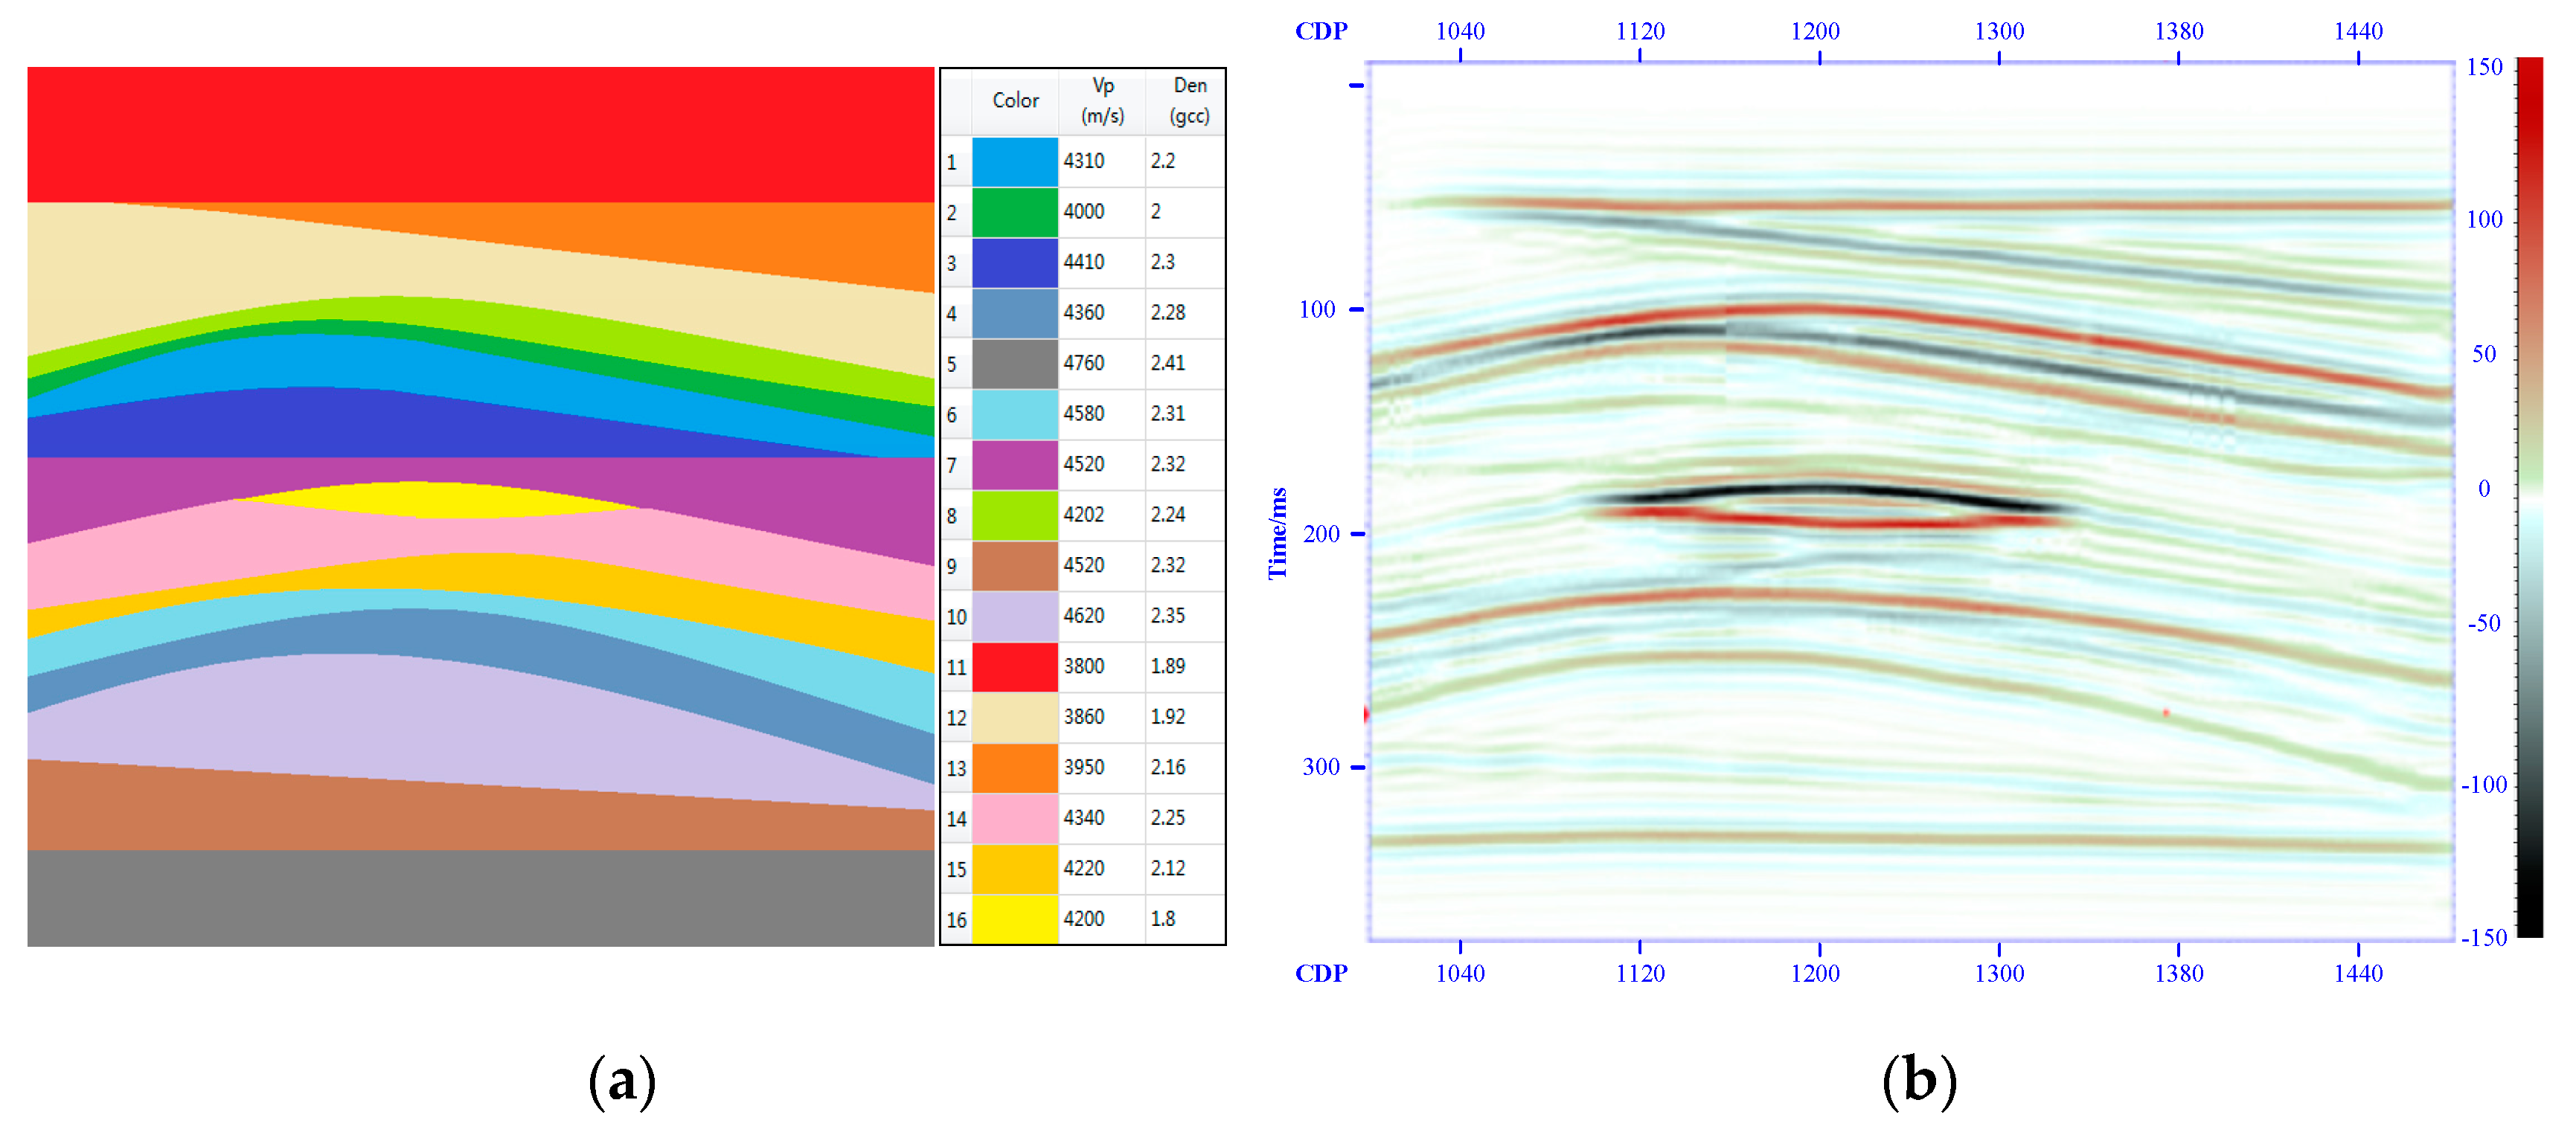Select the green swatch for layer 2
2576x1129 pixels.
pyautogui.click(x=1014, y=212)
